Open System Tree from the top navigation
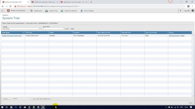This screenshot has height=109, width=195. [x=51, y=11]
